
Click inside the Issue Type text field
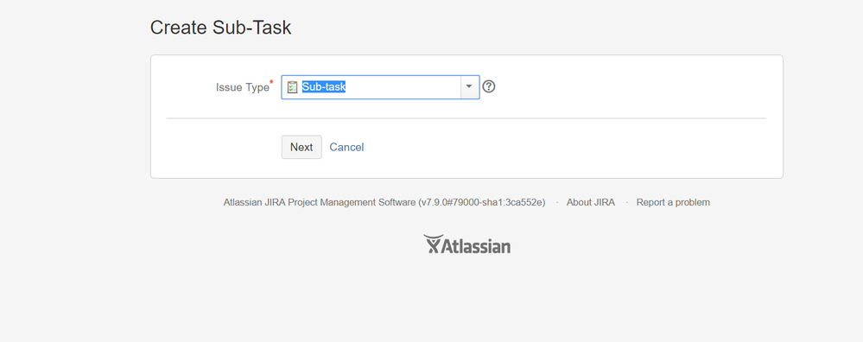coord(380,87)
